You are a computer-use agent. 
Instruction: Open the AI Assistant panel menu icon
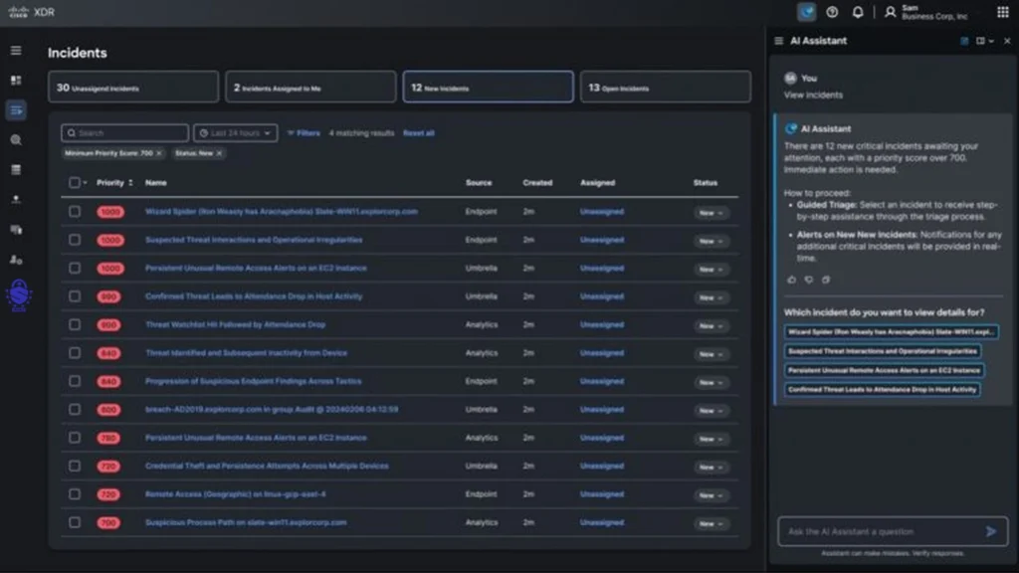point(778,41)
